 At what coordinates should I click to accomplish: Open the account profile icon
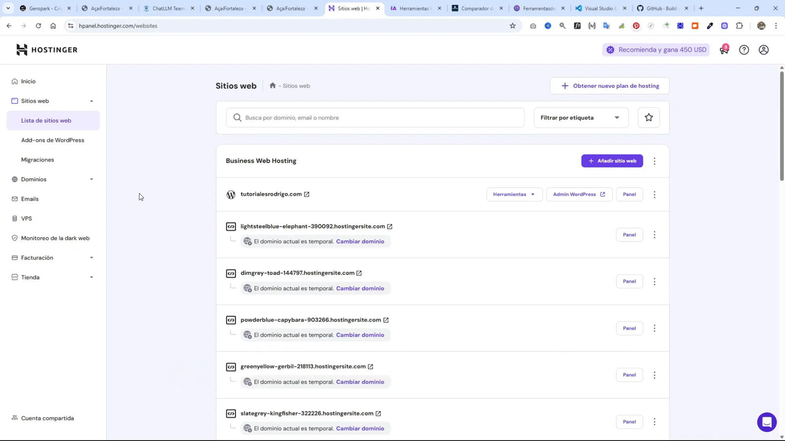(763, 49)
